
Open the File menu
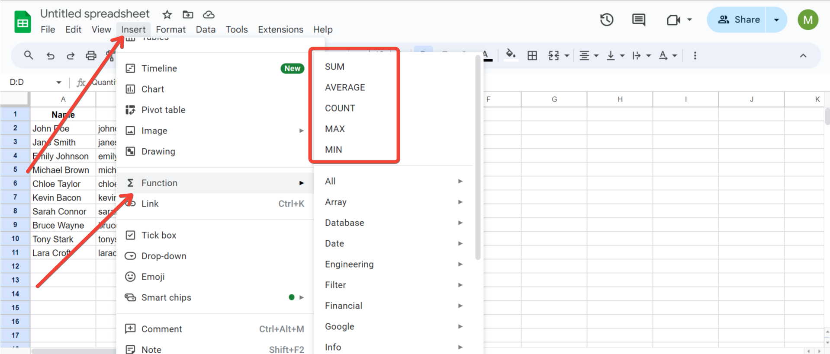pos(48,29)
